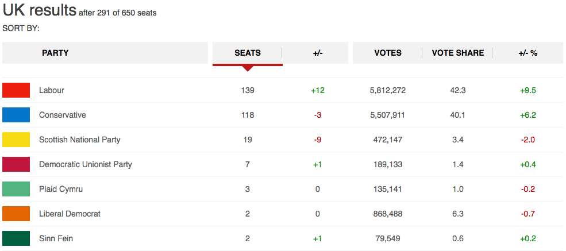The image size is (566, 251).
Task: Sort results by SEATS column
Action: 247,53
